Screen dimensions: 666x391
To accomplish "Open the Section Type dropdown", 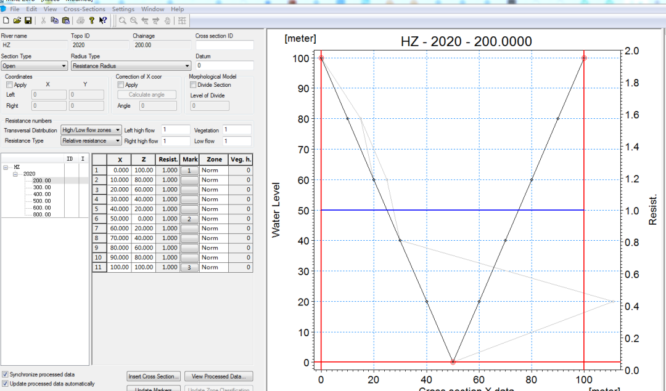I will [x=34, y=66].
